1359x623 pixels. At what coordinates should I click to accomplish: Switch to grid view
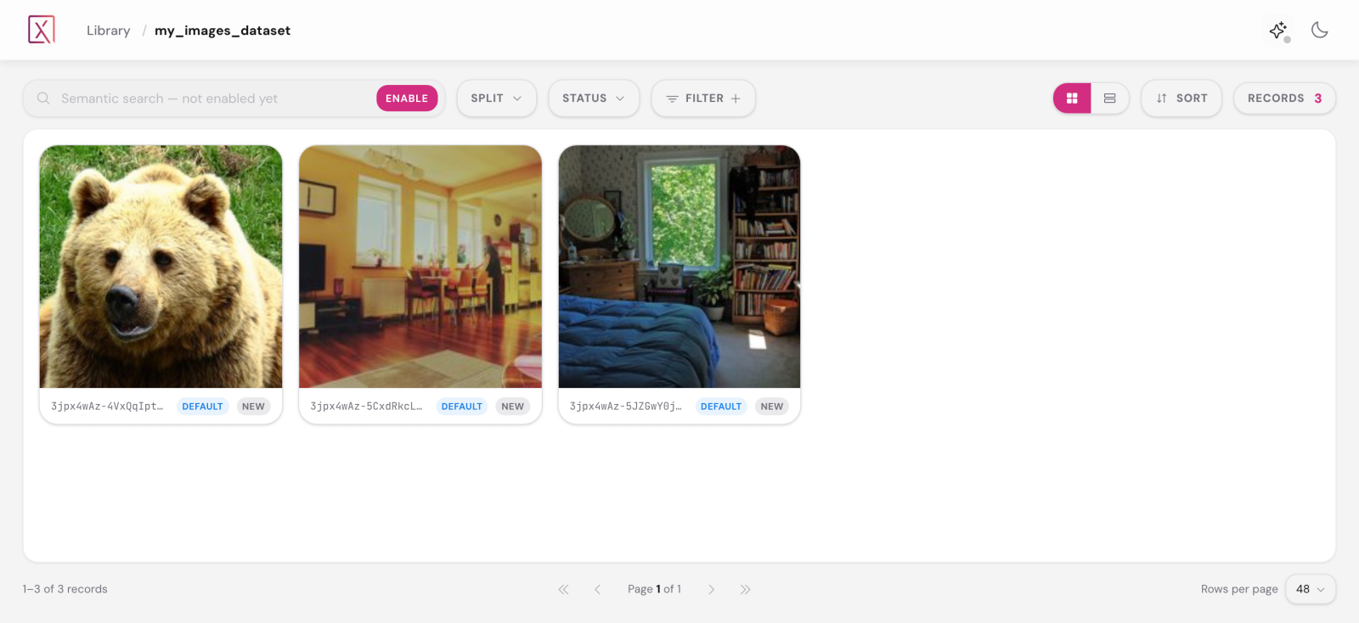1072,98
